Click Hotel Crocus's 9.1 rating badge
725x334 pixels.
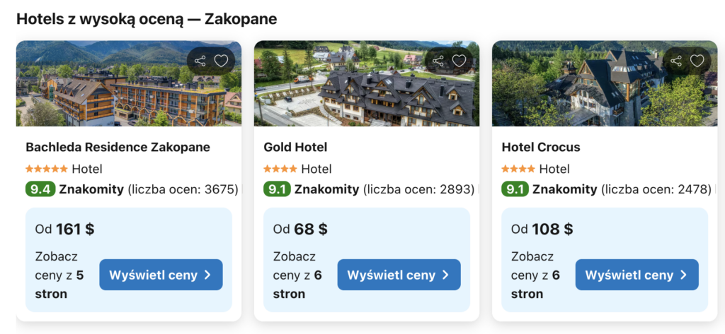click(515, 189)
